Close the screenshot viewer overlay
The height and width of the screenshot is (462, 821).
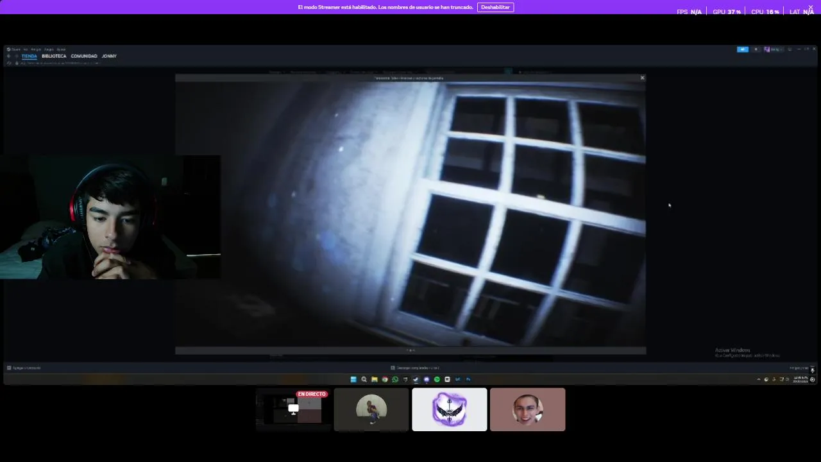pos(642,78)
